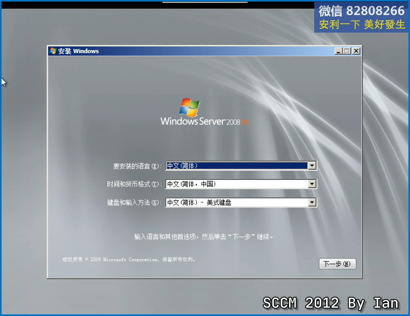Screen dimensions: 410x316
Task: Expand the 键盘和输入方法 dropdown arrow
Action: 312,203
